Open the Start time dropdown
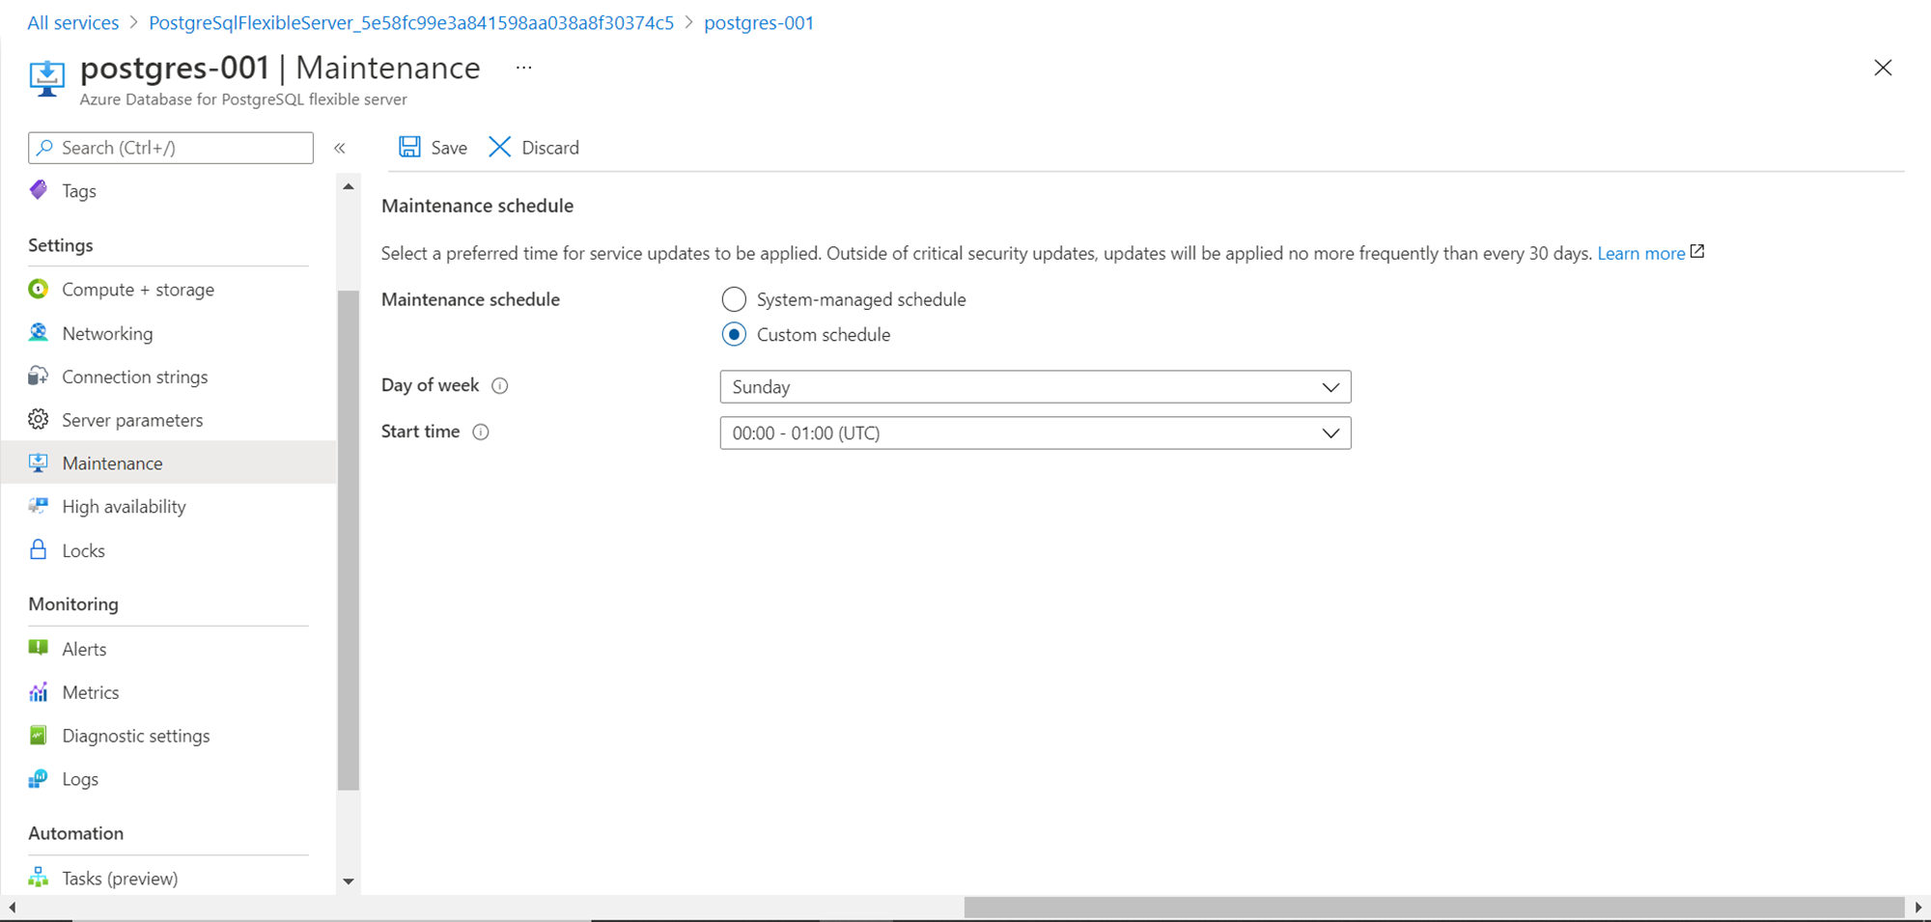The image size is (1931, 922). click(1035, 433)
